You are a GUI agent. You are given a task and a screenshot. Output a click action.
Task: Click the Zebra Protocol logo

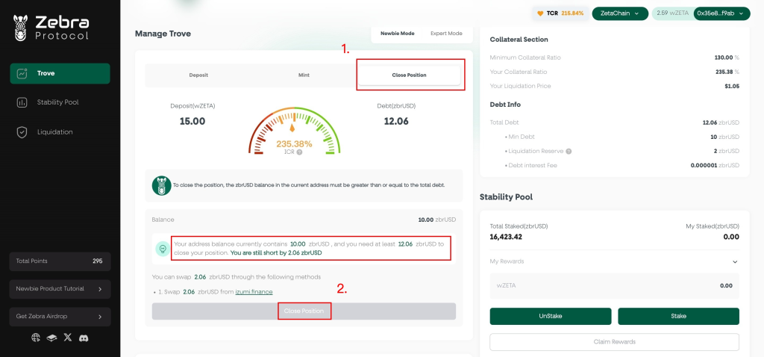(x=51, y=28)
